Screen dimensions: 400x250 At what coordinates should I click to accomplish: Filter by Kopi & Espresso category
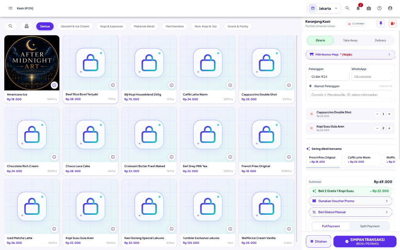[111, 26]
